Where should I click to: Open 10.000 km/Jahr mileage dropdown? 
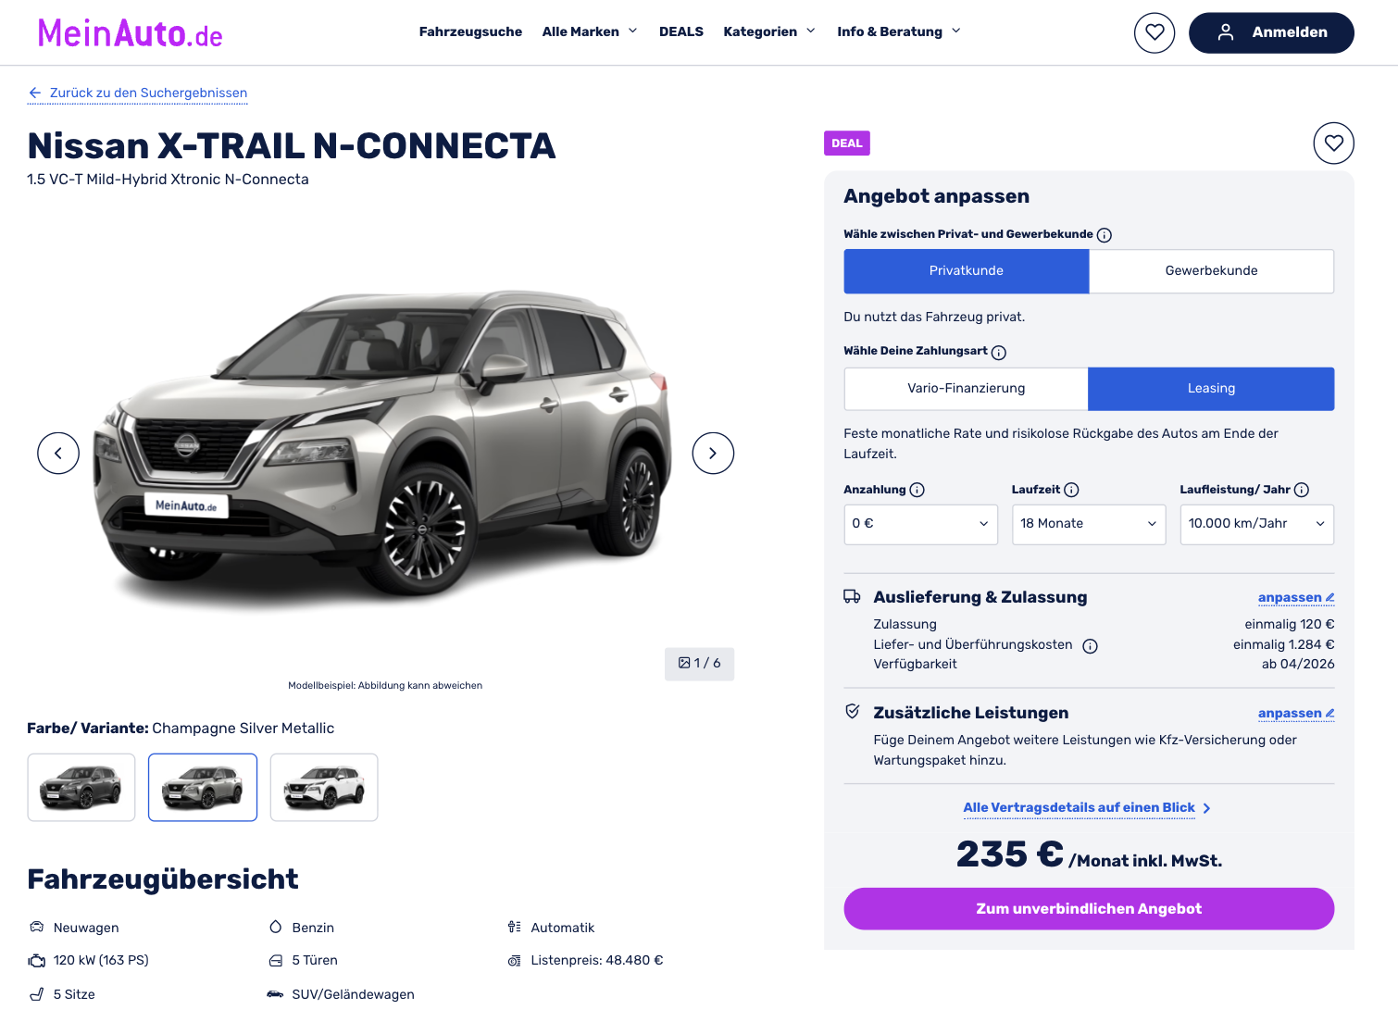1257,524
